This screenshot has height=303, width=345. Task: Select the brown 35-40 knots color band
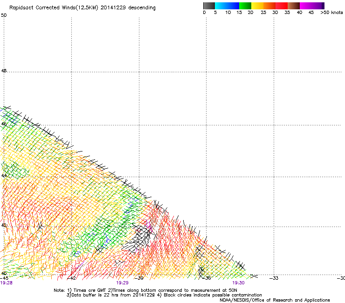point(294,6)
